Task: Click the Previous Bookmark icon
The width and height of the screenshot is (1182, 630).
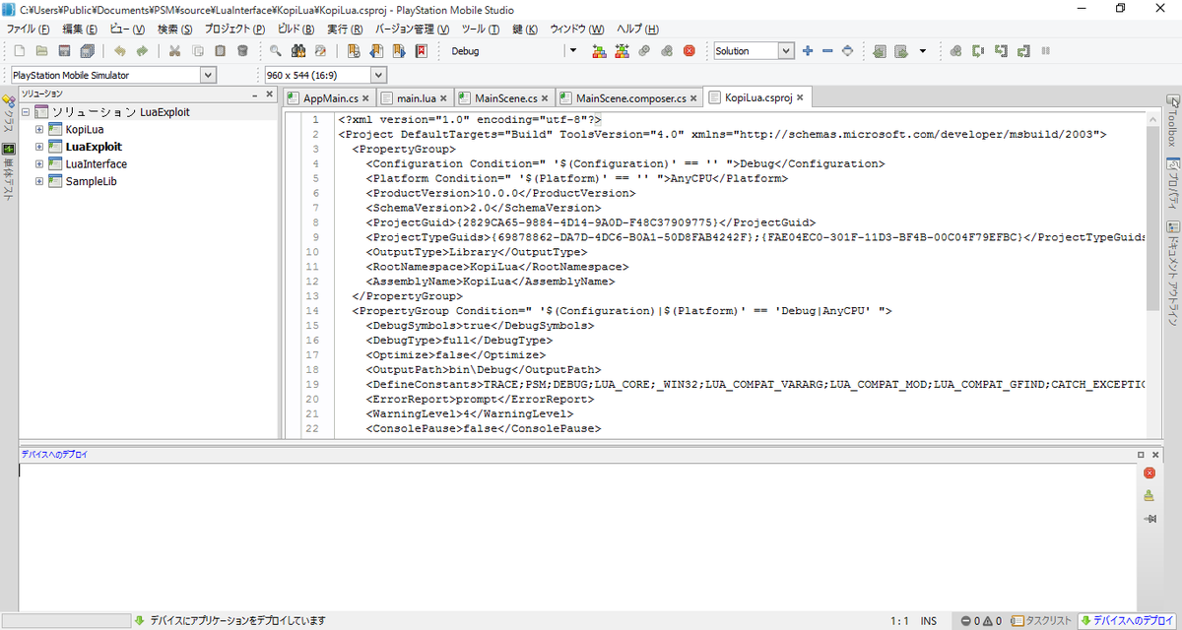Action: point(376,51)
